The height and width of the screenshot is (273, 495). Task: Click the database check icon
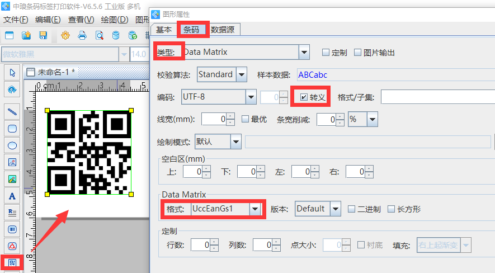pos(133,35)
